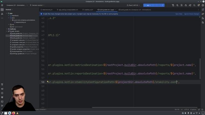Open the Problems tool window
Screen dimensions: 205x115
[x=2, y=93]
